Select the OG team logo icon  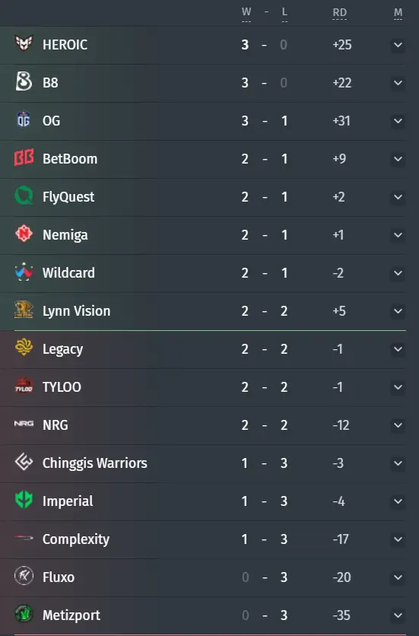[24, 119]
